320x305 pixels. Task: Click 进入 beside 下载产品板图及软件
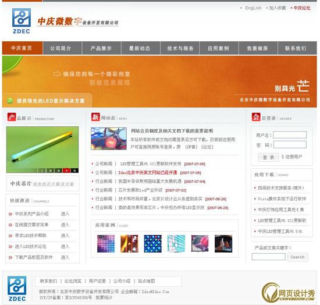click(65, 257)
